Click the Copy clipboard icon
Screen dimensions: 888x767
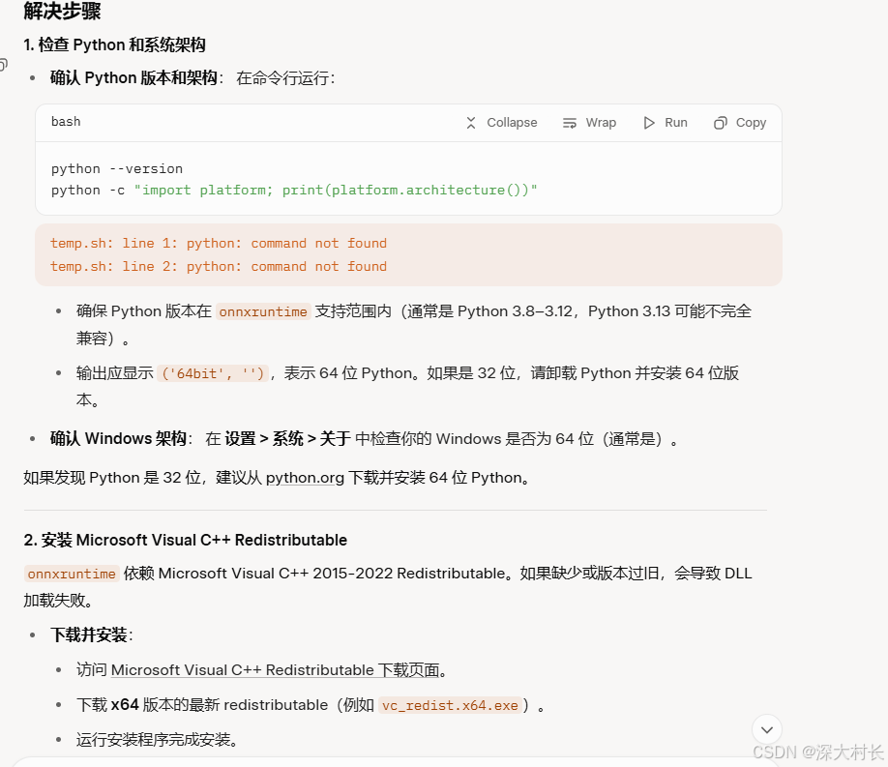click(x=720, y=123)
